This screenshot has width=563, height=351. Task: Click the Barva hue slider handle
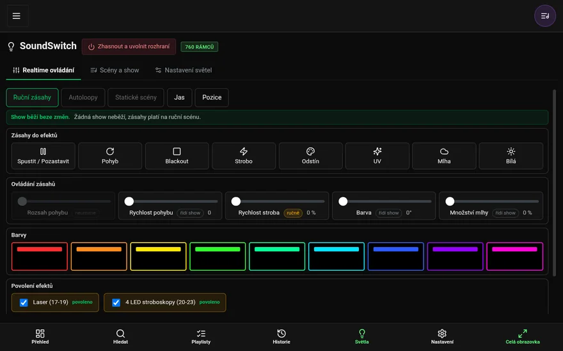343,201
